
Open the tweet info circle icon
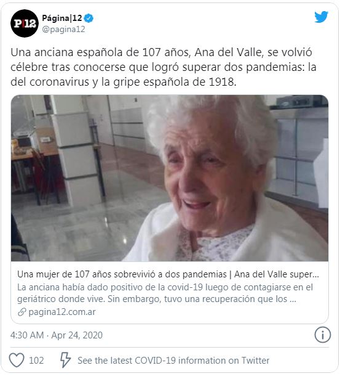(323, 335)
